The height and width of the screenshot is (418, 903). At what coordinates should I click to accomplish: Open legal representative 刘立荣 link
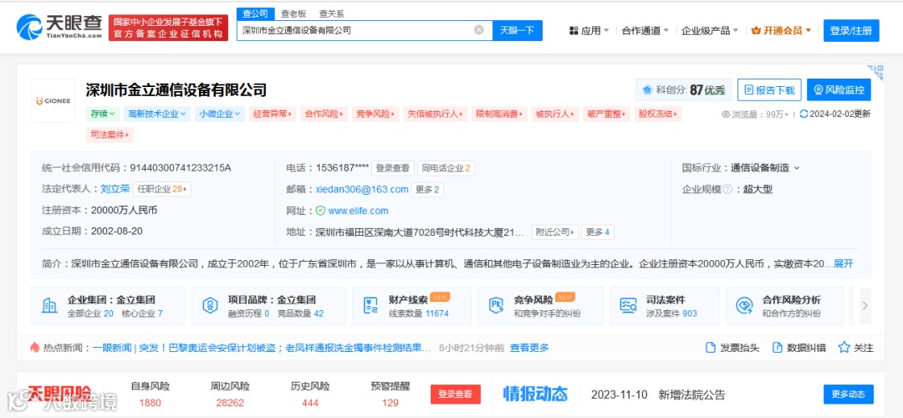point(115,189)
